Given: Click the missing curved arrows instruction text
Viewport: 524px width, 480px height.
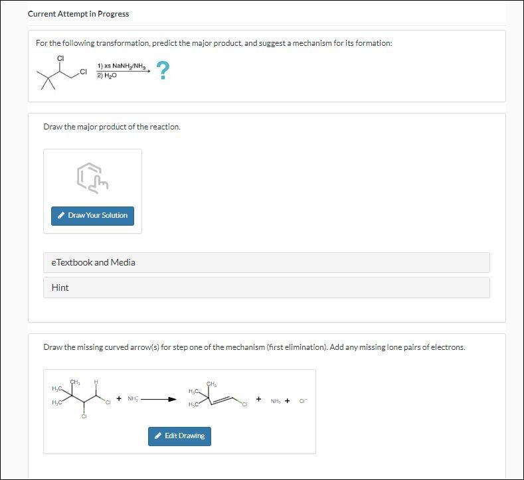Looking at the screenshot, I should 254,347.
